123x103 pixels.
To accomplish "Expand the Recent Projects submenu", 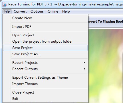I will tap(45, 63).
